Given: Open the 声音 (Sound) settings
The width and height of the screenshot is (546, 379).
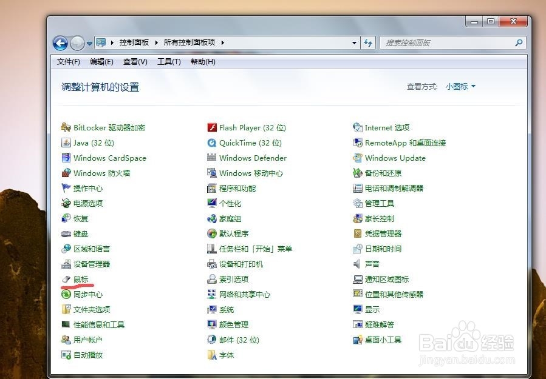Looking at the screenshot, I should tap(371, 264).
